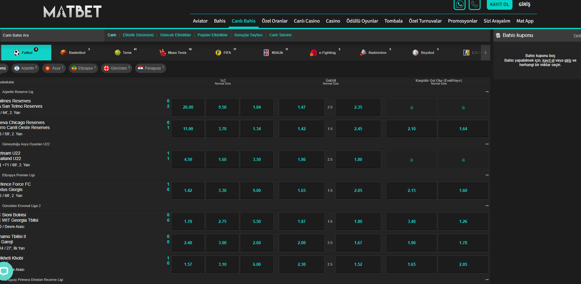Collapse Güneydoğu Asya Oyunları U22 section
The width and height of the screenshot is (581, 284).
[487, 144]
